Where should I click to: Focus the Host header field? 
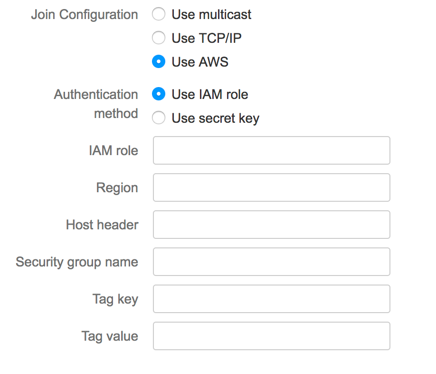tap(271, 225)
